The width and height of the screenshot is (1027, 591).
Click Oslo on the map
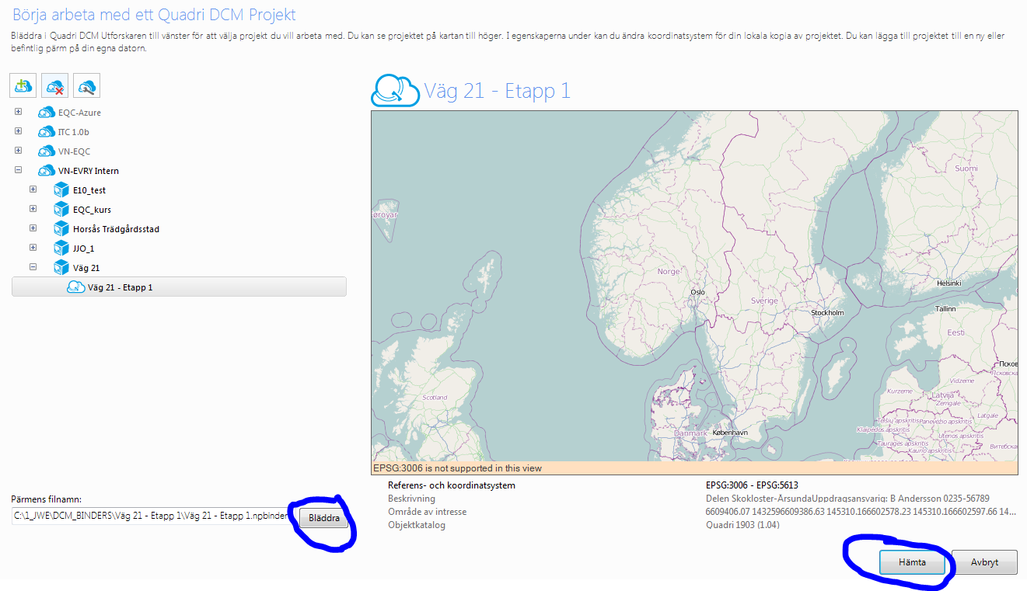(x=697, y=293)
